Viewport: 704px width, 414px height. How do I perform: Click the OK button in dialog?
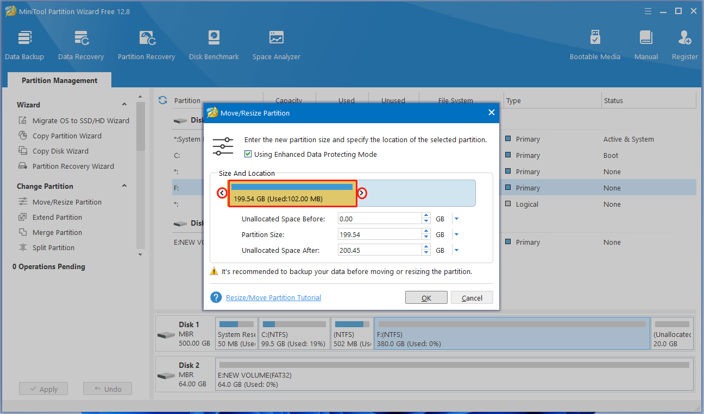pos(426,297)
